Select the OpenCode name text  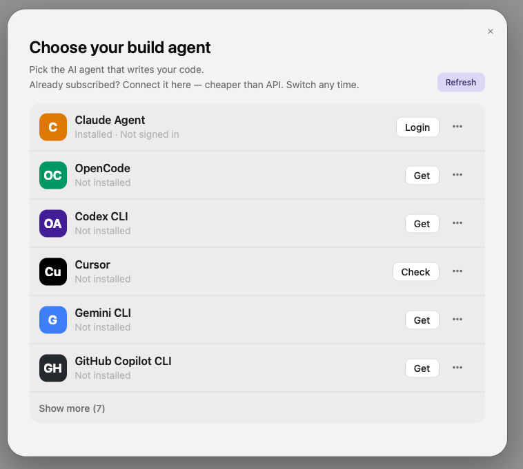pos(102,168)
